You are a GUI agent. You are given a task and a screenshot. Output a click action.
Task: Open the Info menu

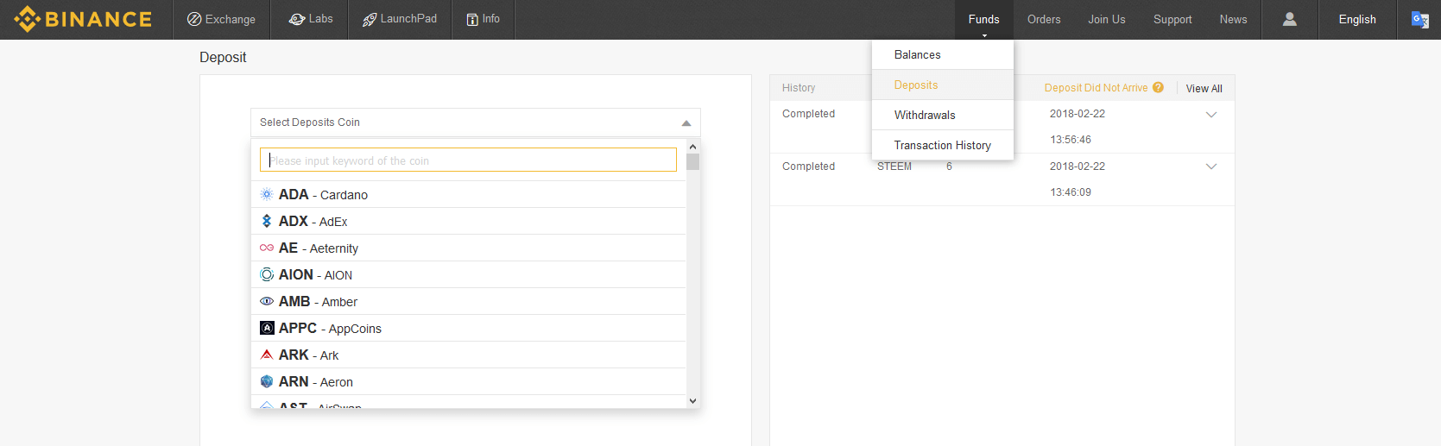coord(483,19)
